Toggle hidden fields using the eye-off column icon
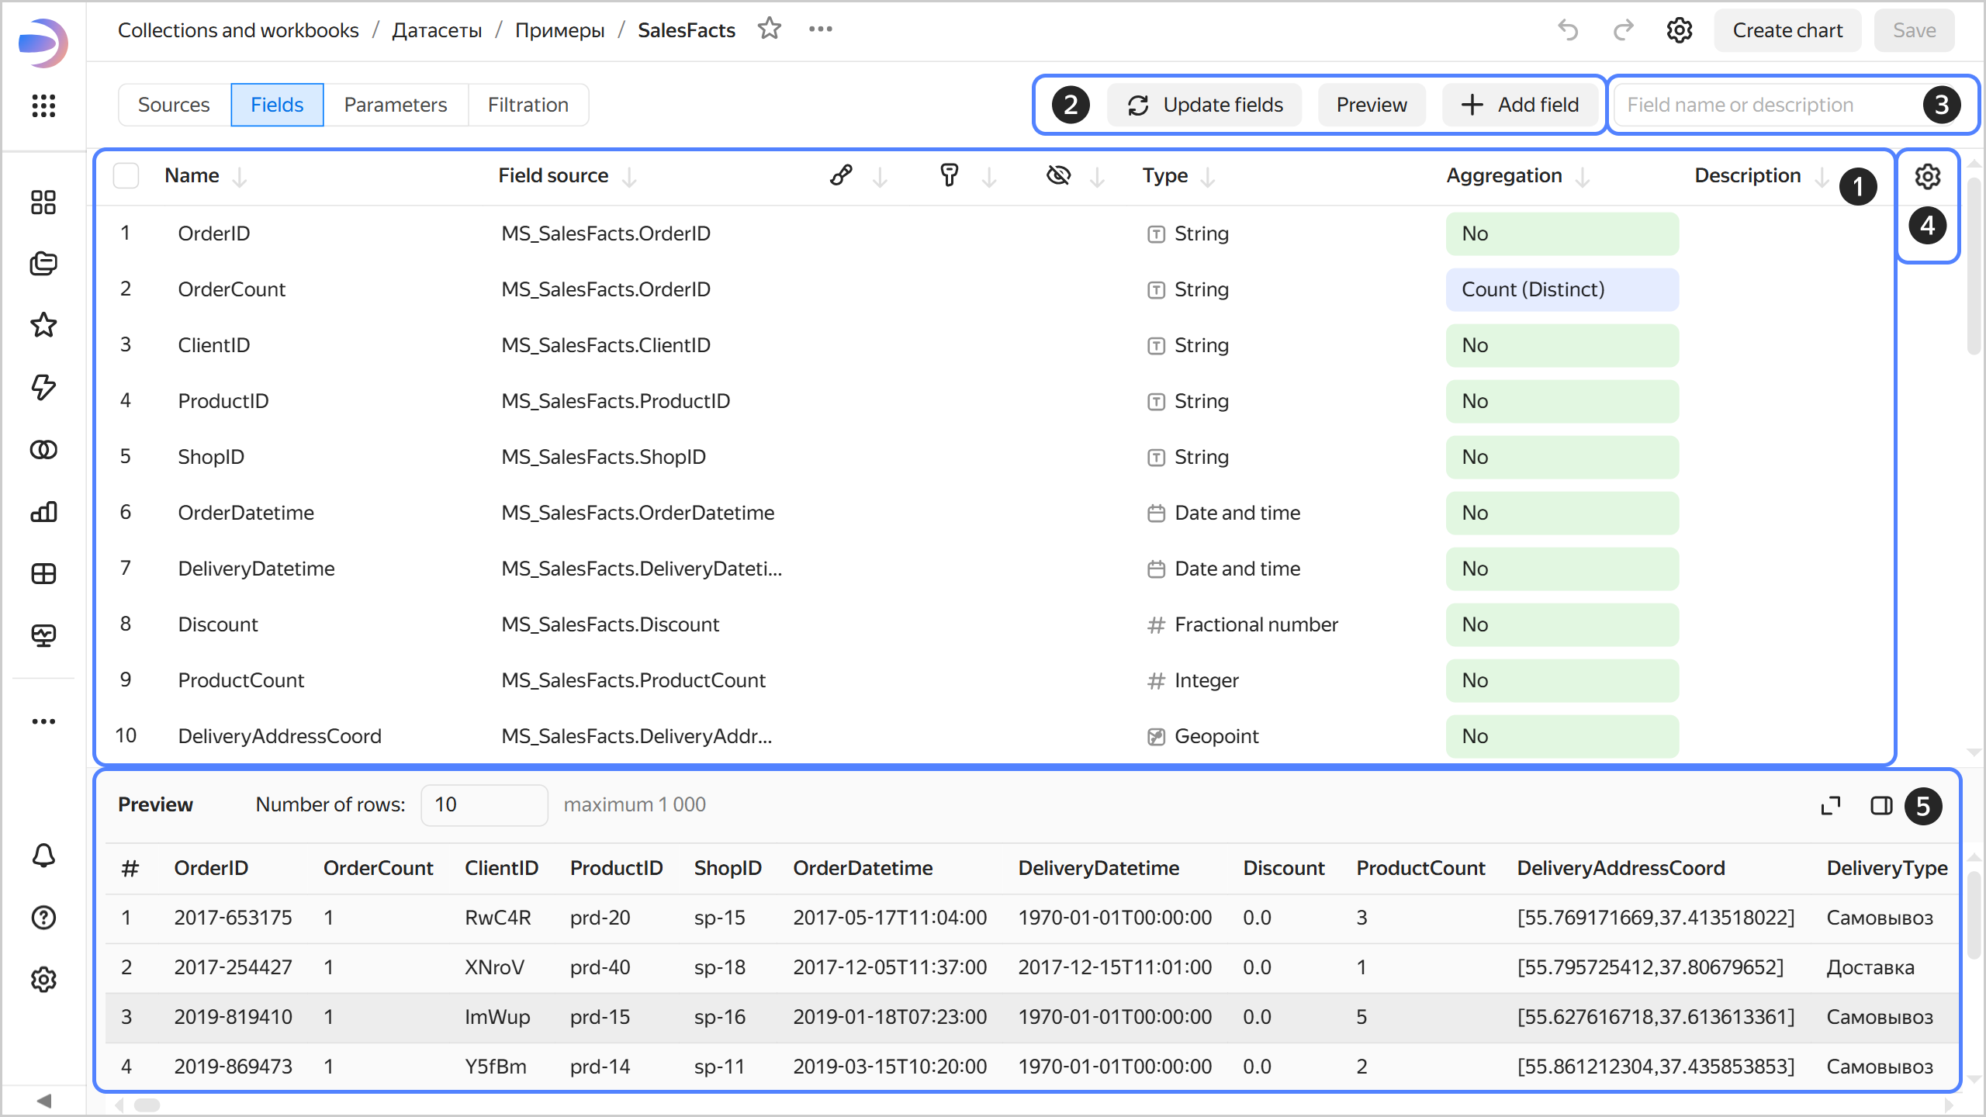This screenshot has width=1986, height=1117. click(1058, 175)
